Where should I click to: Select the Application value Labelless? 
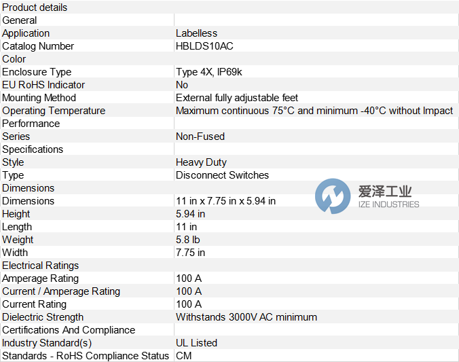pyautogui.click(x=196, y=33)
